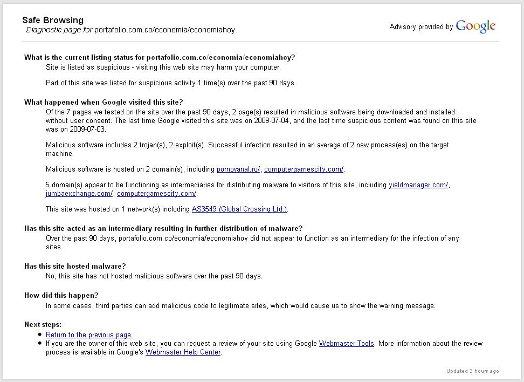Viewport: 524px width, 382px height.
Task: Open the pornovanal.ru/ link
Action: coord(238,169)
